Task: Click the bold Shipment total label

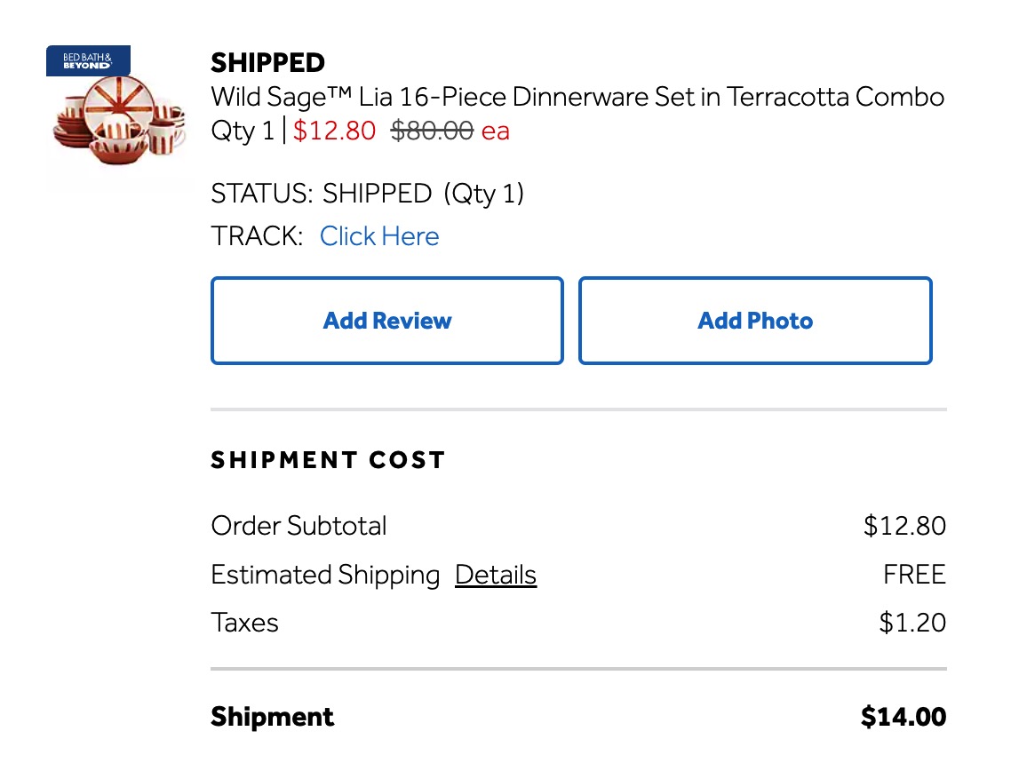Action: tap(272, 717)
